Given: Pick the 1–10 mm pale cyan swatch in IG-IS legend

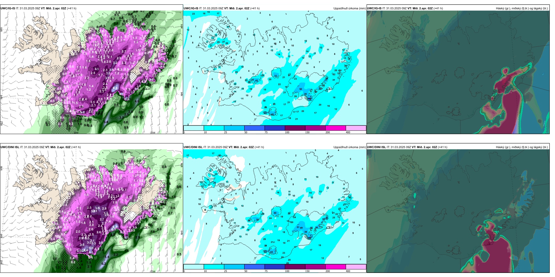Looking at the screenshot, I should point(194,128).
